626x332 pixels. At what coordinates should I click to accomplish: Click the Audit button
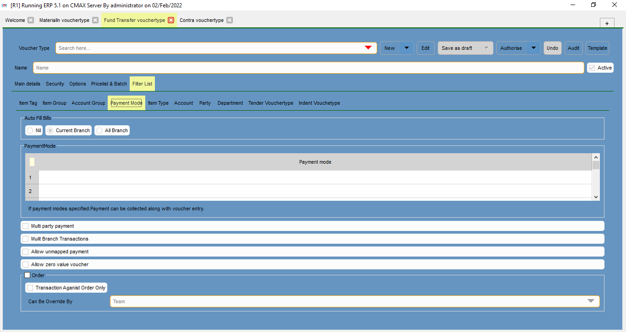(x=574, y=48)
